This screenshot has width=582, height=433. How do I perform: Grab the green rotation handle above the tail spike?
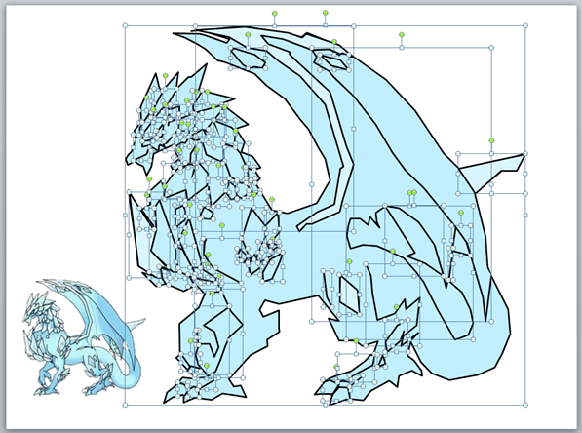click(491, 140)
